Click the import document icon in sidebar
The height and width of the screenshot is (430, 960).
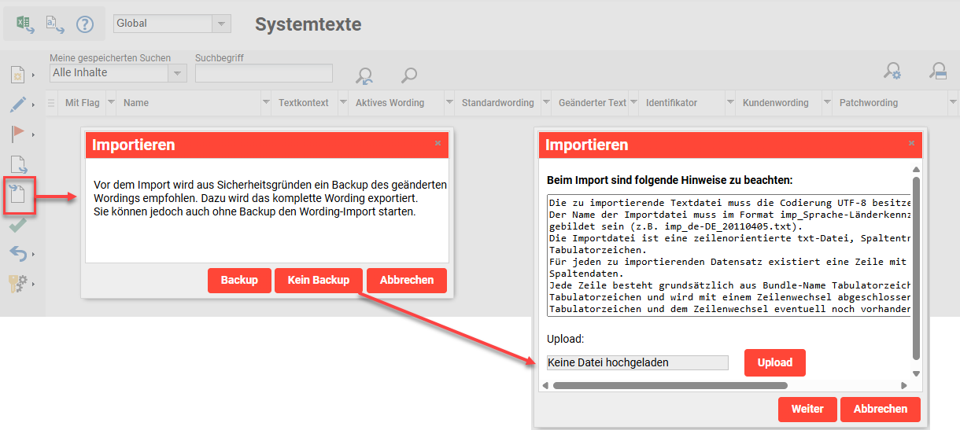coord(18,194)
